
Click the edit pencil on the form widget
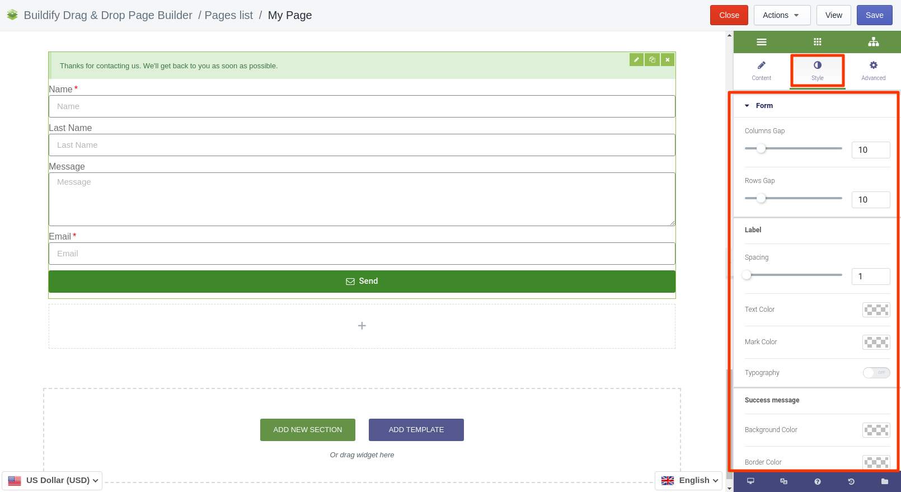point(636,60)
